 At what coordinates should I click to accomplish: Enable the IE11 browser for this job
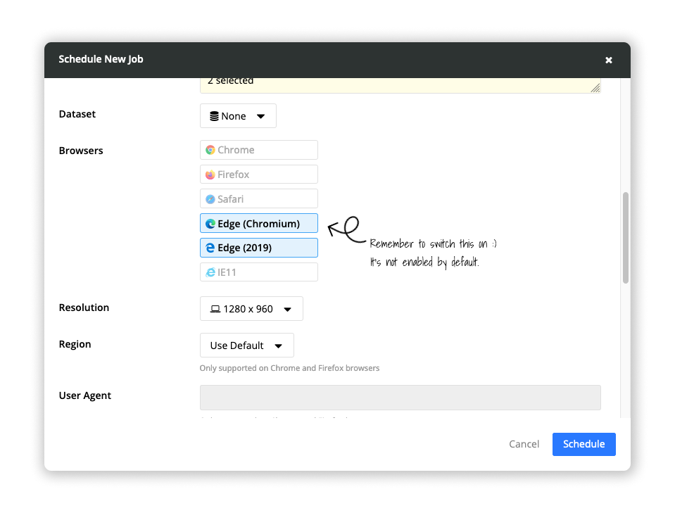258,272
